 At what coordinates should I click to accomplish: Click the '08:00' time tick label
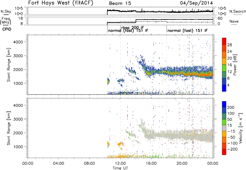pyautogui.click(x=89, y=164)
